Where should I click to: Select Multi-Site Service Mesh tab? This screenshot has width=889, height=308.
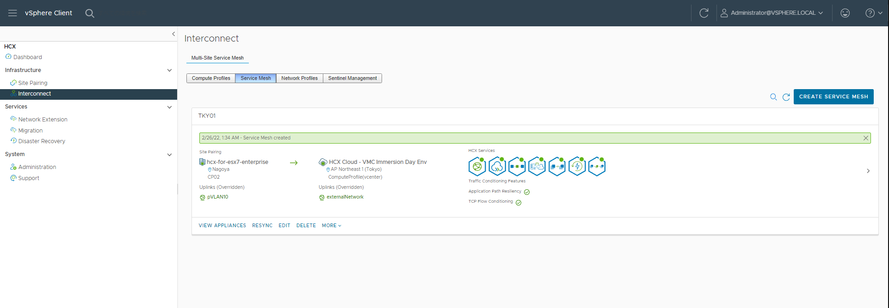click(x=217, y=58)
